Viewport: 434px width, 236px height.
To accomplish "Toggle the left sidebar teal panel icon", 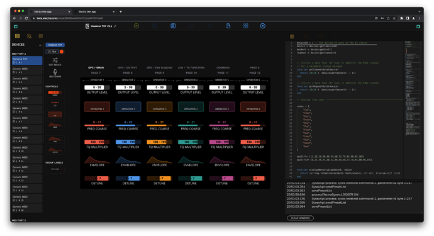I will (16, 26).
